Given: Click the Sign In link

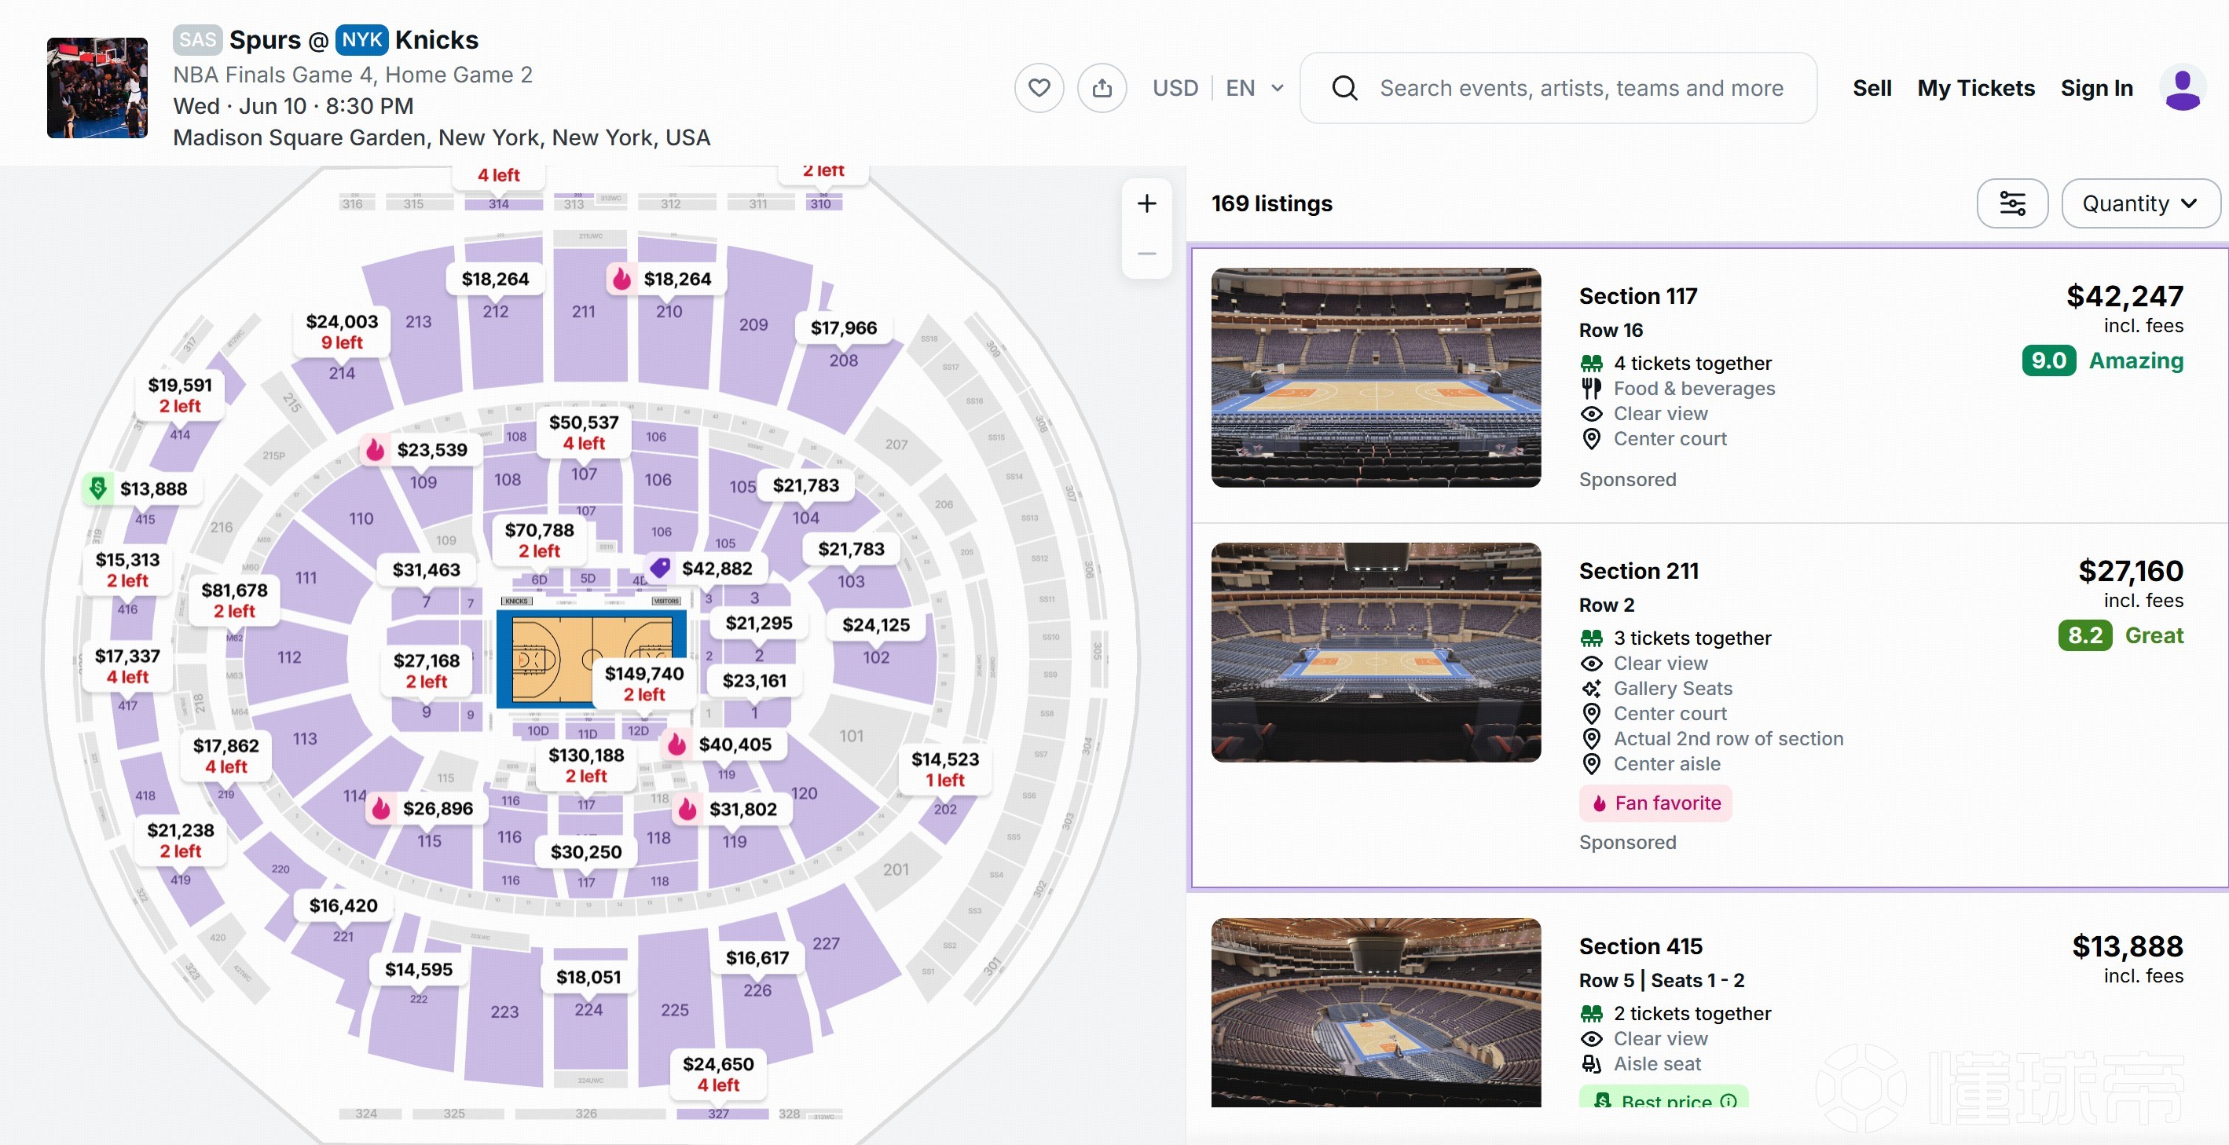Looking at the screenshot, I should pyautogui.click(x=2095, y=88).
